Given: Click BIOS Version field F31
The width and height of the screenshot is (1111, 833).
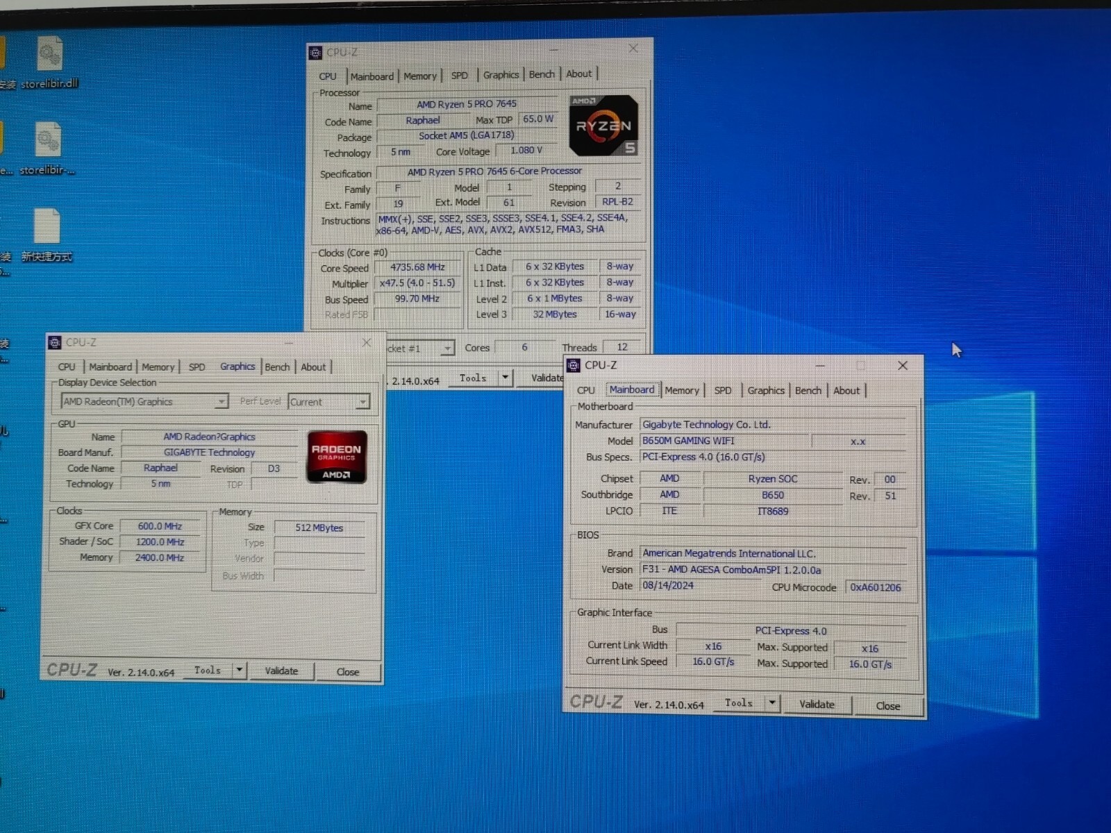Looking at the screenshot, I should tap(772, 570).
